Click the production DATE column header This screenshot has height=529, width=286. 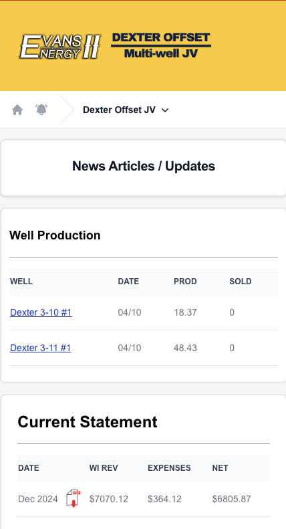click(x=128, y=282)
